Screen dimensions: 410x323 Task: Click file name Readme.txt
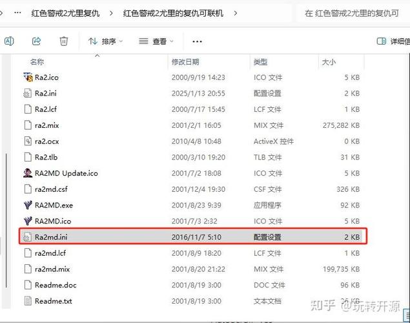point(54,301)
